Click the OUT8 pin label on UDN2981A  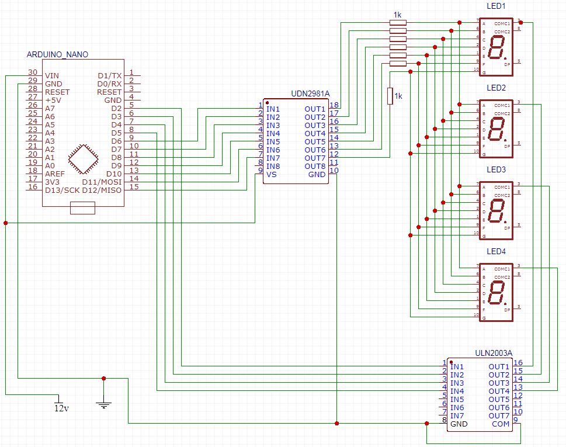click(315, 167)
